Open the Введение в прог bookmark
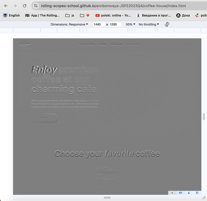Viewport: 207px width, 201px height. point(154,15)
